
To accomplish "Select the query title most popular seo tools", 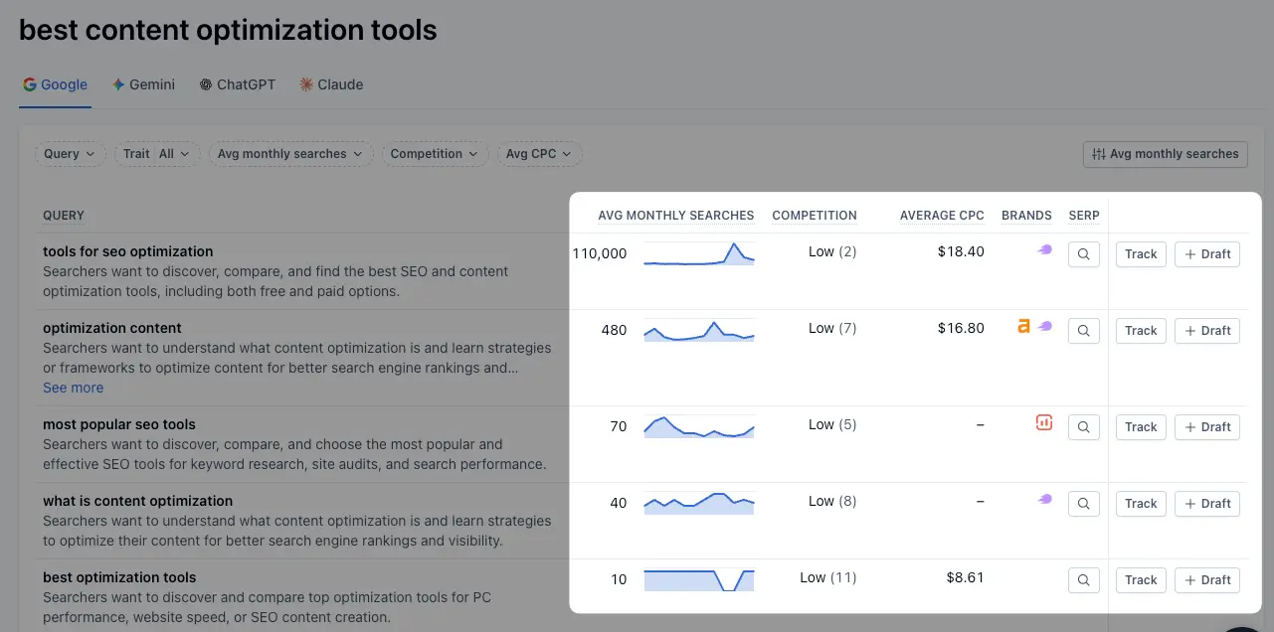I will click(x=119, y=424).
